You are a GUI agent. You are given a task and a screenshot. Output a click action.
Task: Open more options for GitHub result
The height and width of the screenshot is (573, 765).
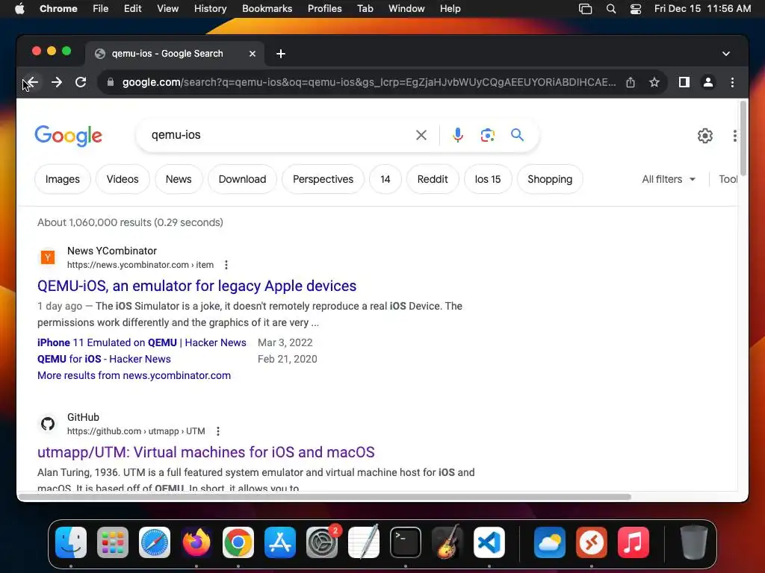(218, 431)
